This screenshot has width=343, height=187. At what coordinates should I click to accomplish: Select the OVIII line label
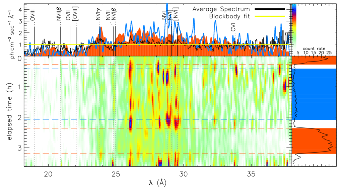32,15
